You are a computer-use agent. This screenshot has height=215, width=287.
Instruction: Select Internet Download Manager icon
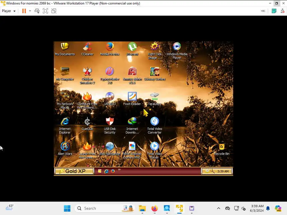(x=132, y=125)
